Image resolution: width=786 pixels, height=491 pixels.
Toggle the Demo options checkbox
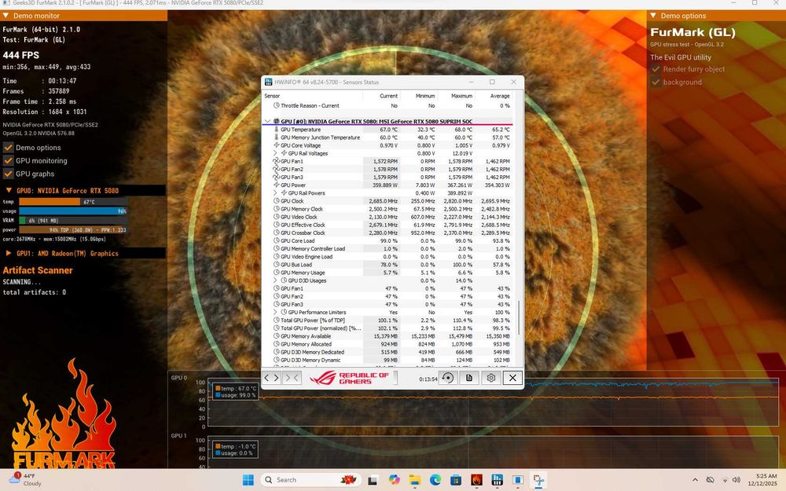tap(9, 148)
